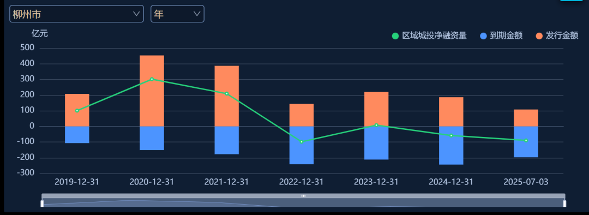Click the center grip of zoom slider bar
This screenshot has width=589, height=215.
tap(304, 196)
